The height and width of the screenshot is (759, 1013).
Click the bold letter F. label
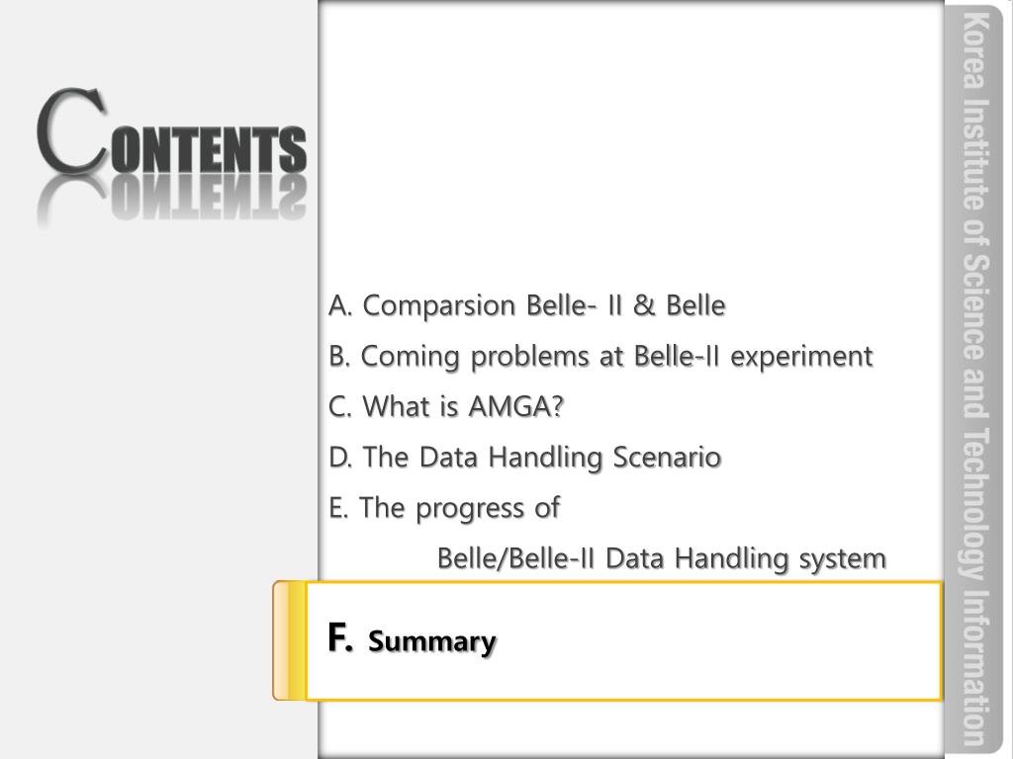(340, 637)
